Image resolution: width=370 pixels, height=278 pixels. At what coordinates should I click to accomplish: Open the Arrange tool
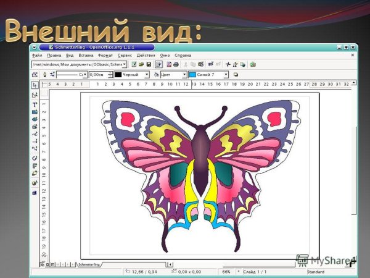click(35, 173)
